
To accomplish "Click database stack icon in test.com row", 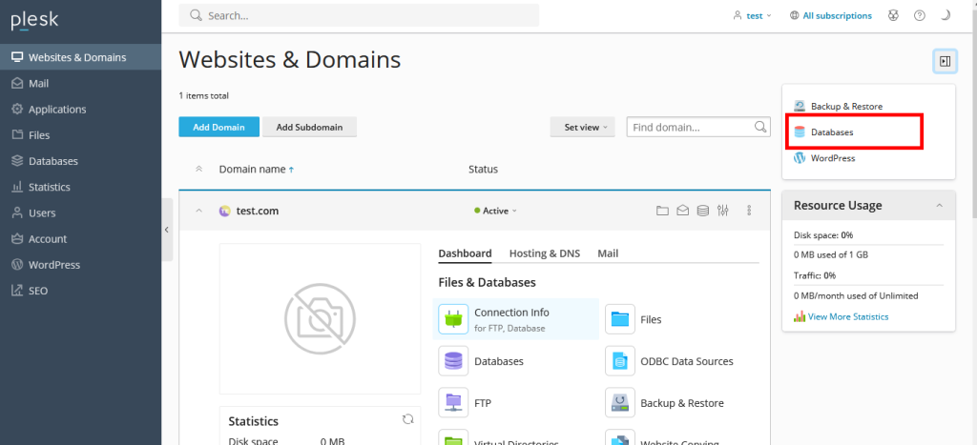I will coord(702,211).
